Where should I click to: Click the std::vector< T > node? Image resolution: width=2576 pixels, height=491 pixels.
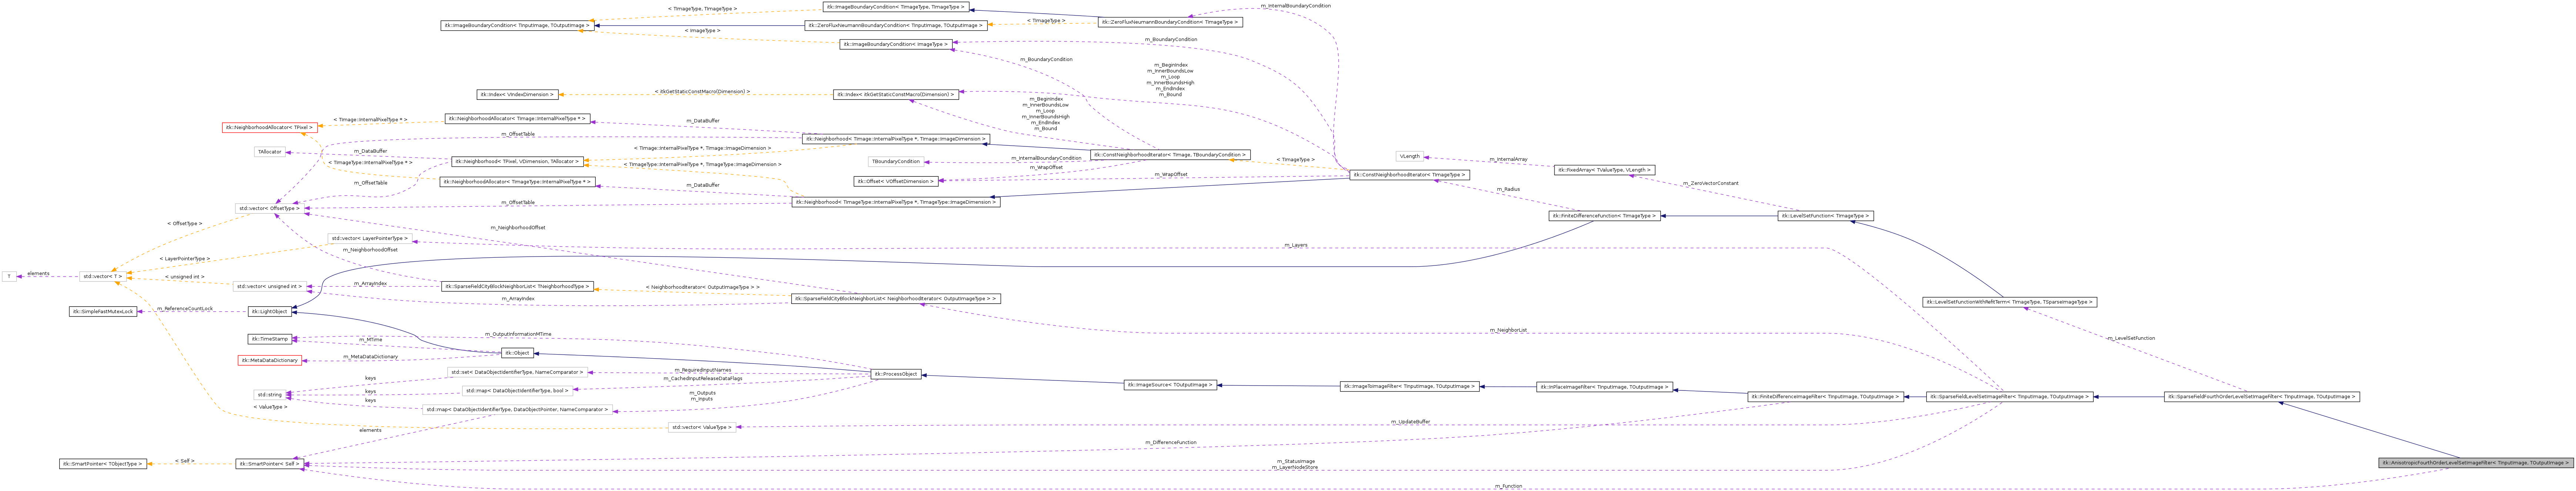pos(102,277)
